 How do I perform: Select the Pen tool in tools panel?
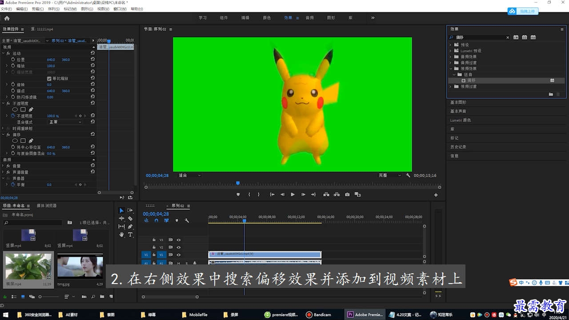tap(130, 226)
